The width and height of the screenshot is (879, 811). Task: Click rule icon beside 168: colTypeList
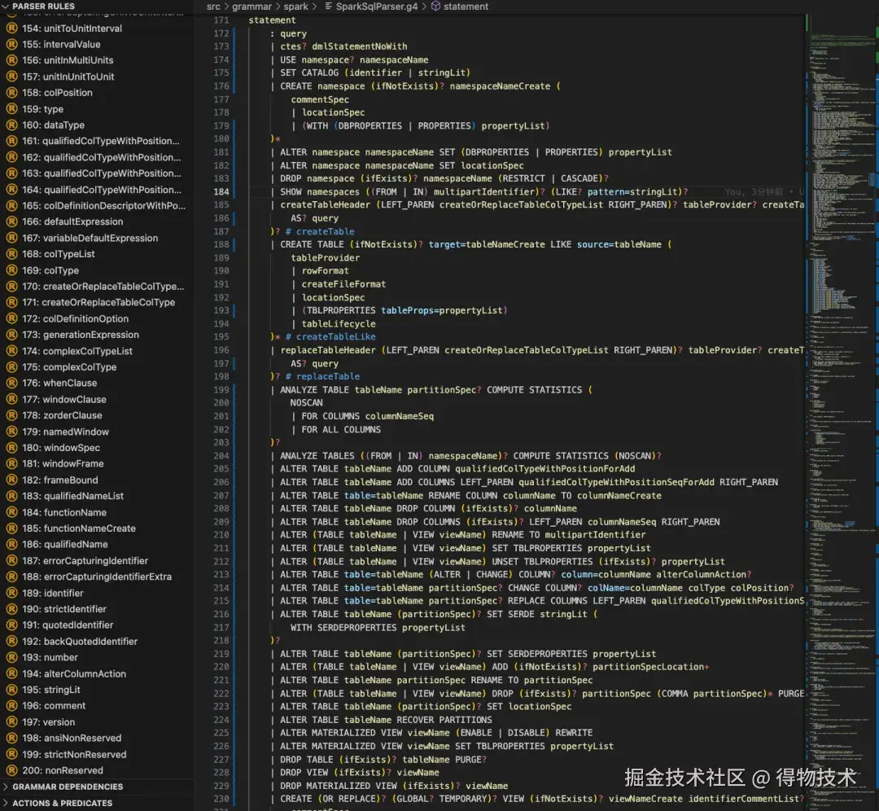pos(11,254)
